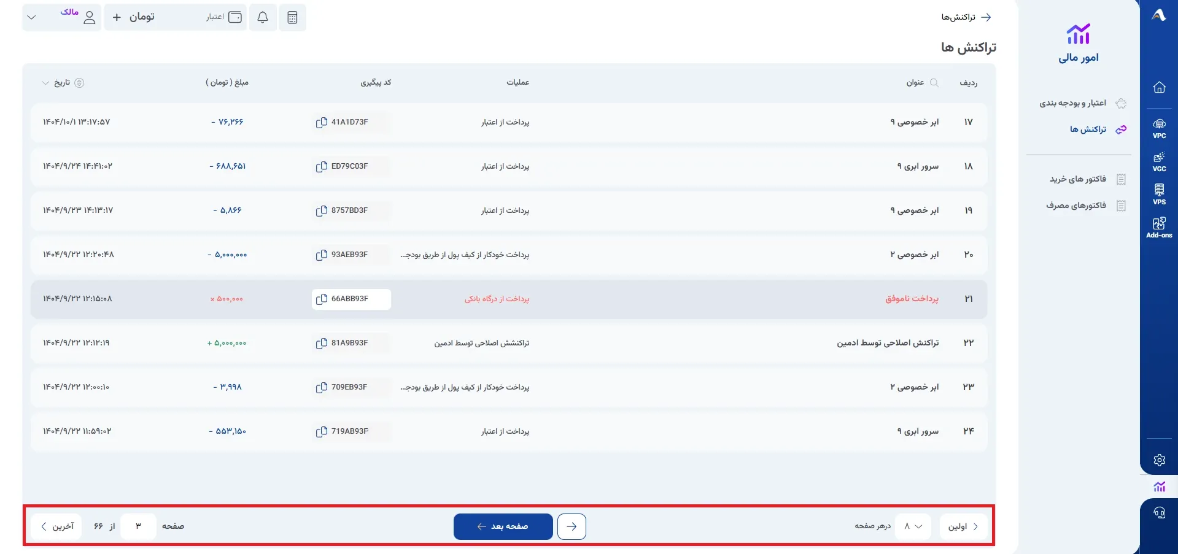Open settings gear in sidebar
The height and width of the screenshot is (554, 1178).
1159,460
